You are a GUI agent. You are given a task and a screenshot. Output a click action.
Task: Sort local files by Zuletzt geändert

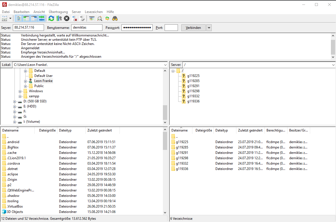click(102, 130)
